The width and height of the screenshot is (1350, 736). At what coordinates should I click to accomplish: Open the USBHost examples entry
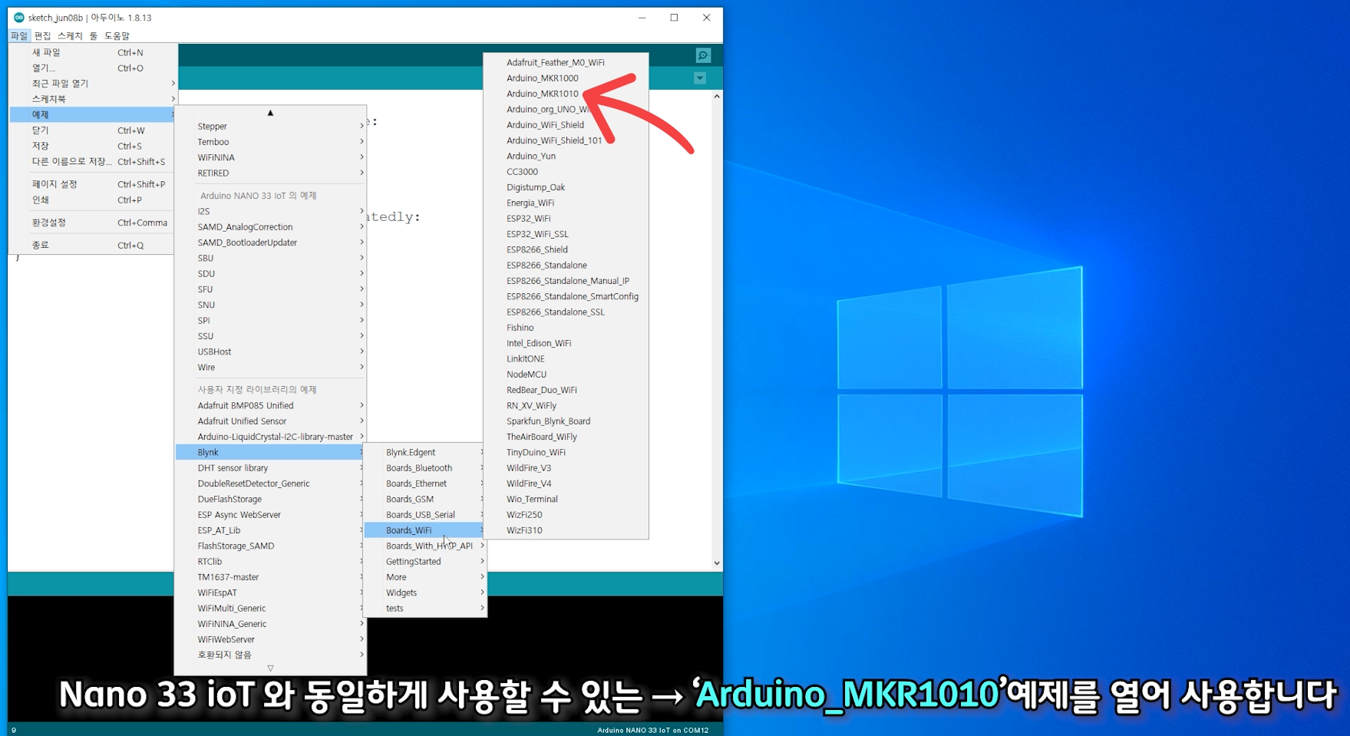click(x=271, y=352)
